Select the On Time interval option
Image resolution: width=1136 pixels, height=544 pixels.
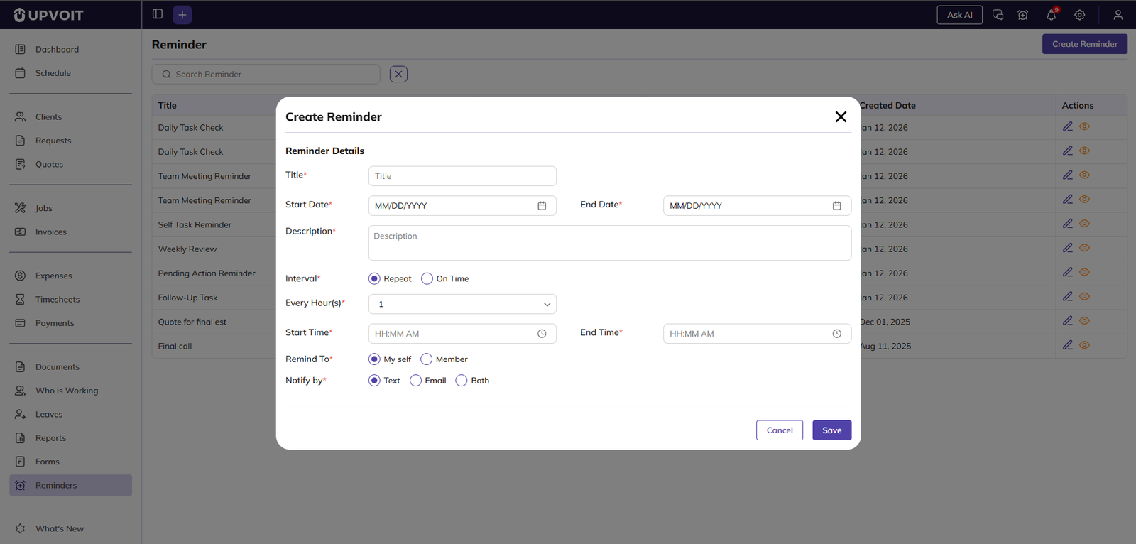427,279
